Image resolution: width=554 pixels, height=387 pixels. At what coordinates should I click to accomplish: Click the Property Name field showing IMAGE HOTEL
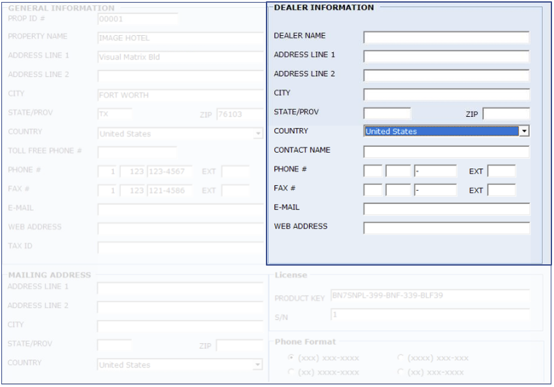180,38
